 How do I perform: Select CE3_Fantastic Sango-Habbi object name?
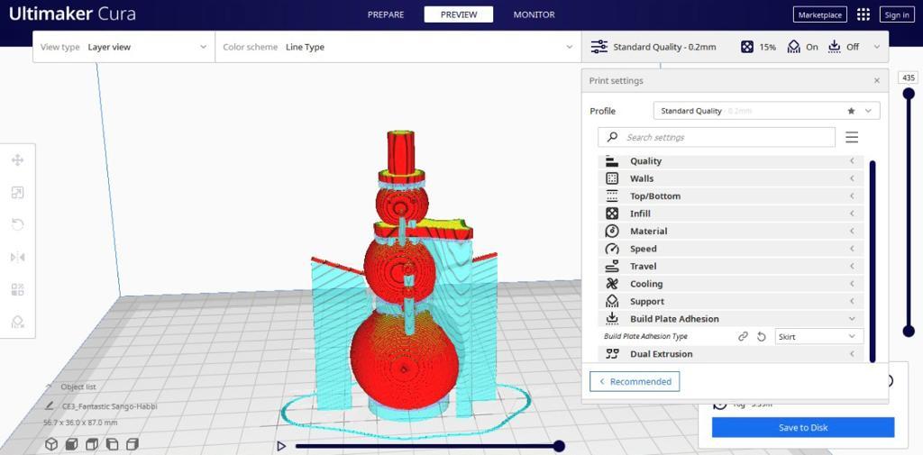109,406
